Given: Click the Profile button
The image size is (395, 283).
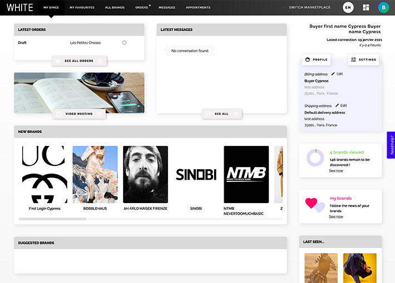Looking at the screenshot, I should pyautogui.click(x=315, y=59).
